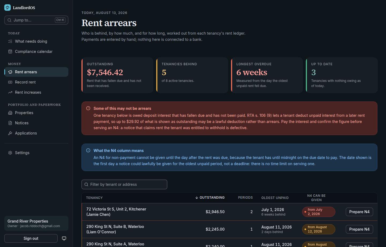Click 'Some of this may not be arrears' heading
This screenshot has width=386, height=247.
[x=122, y=108]
